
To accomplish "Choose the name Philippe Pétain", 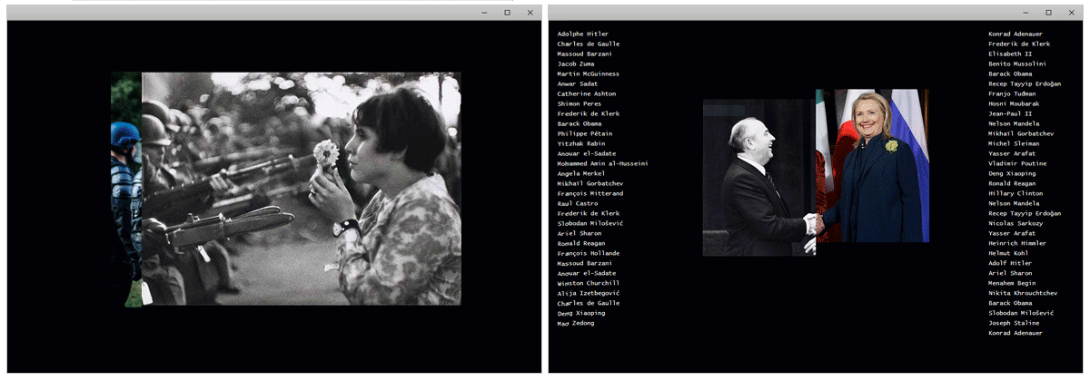I will pos(585,133).
